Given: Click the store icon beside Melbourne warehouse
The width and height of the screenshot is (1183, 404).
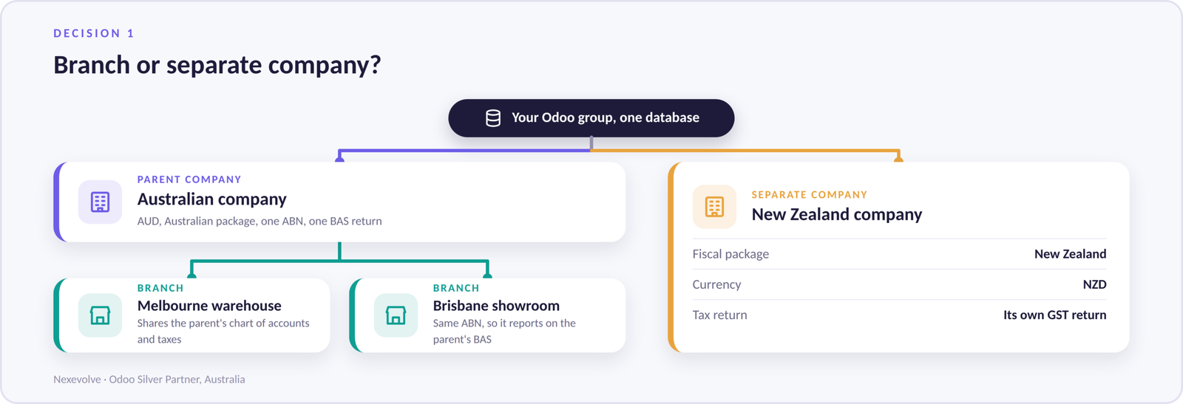Looking at the screenshot, I should click(101, 315).
